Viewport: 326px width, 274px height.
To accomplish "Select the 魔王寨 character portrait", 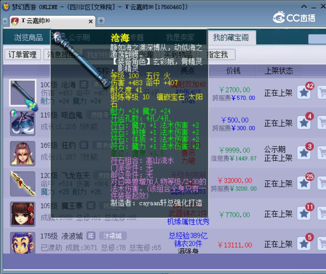I will [x=23, y=214].
